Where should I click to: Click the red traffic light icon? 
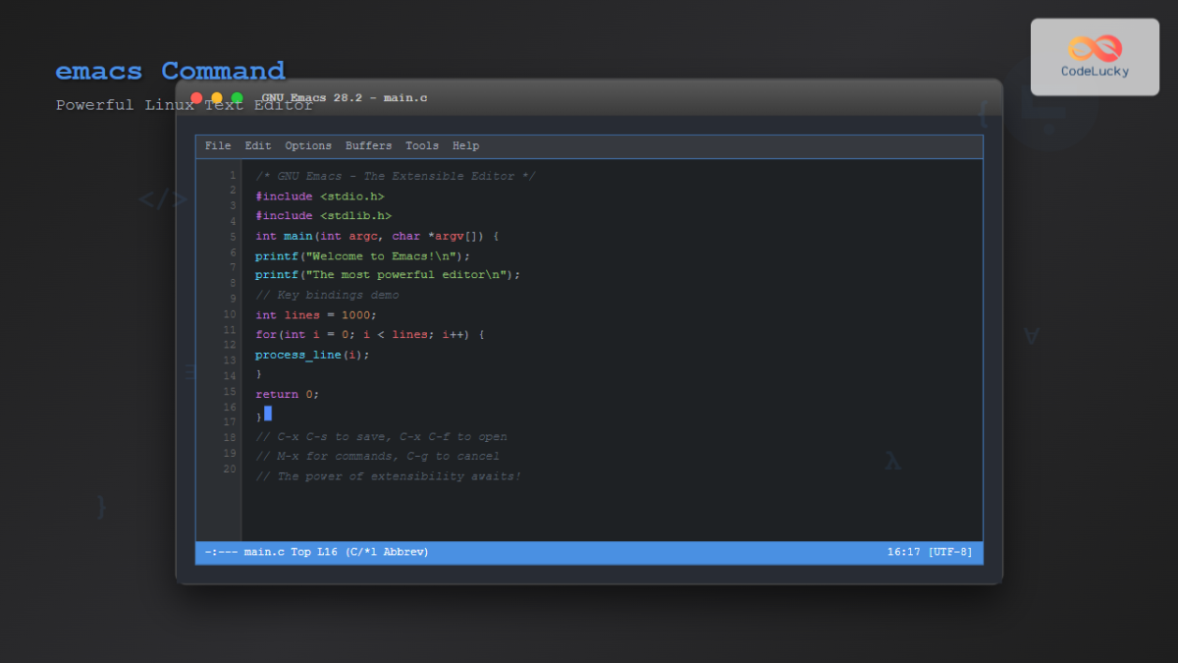point(196,97)
